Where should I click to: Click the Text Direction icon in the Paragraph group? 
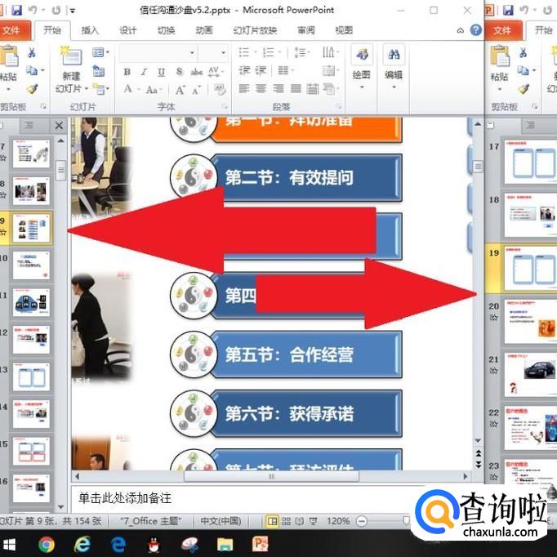tap(328, 52)
